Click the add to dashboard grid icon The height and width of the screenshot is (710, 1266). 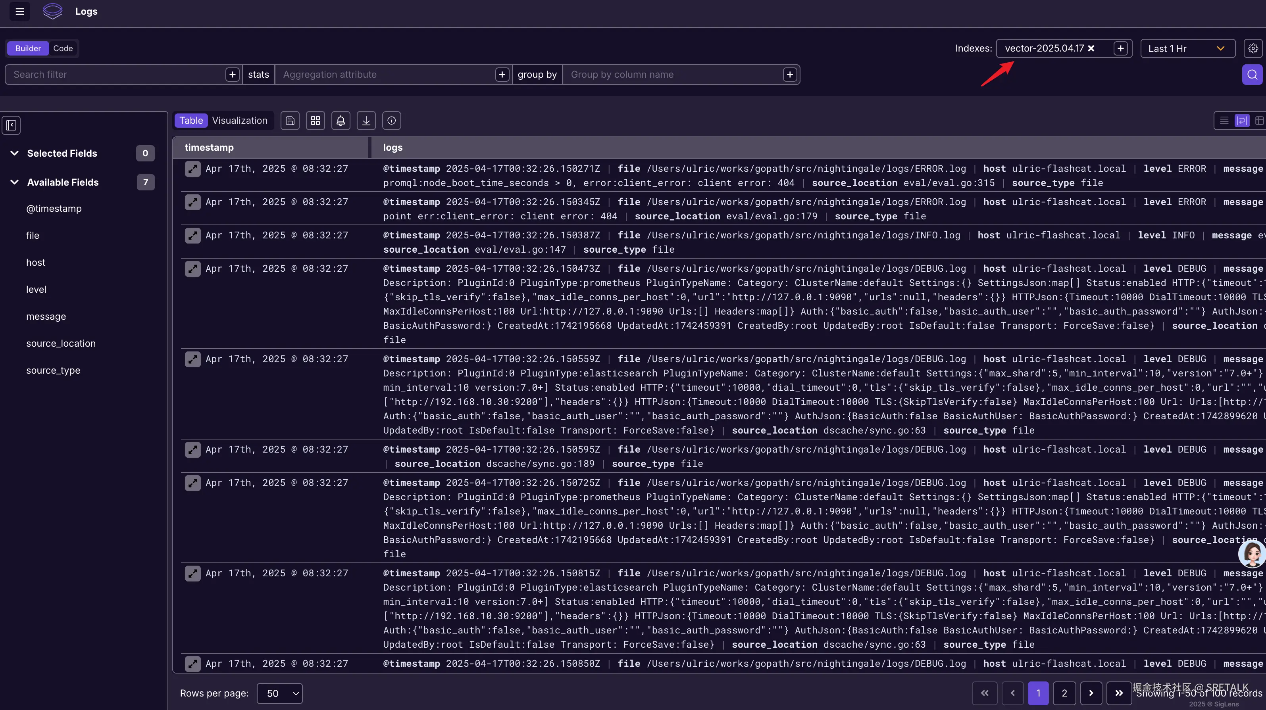(x=316, y=121)
